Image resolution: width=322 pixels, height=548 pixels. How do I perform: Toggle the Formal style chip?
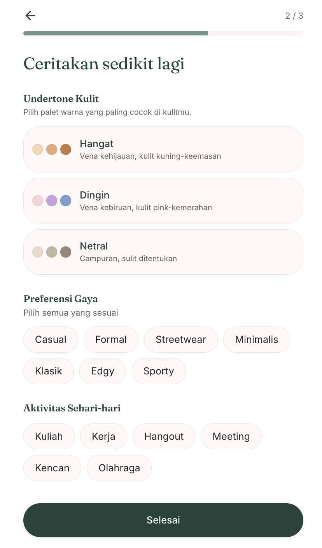(111, 339)
